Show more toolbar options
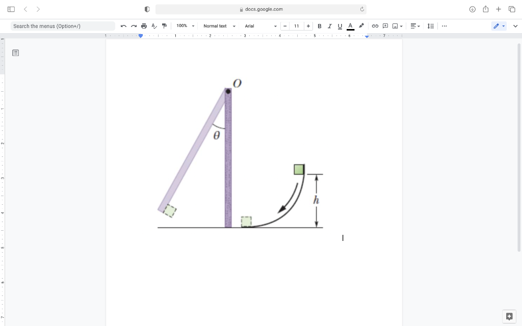This screenshot has height=326, width=522. 445,26
